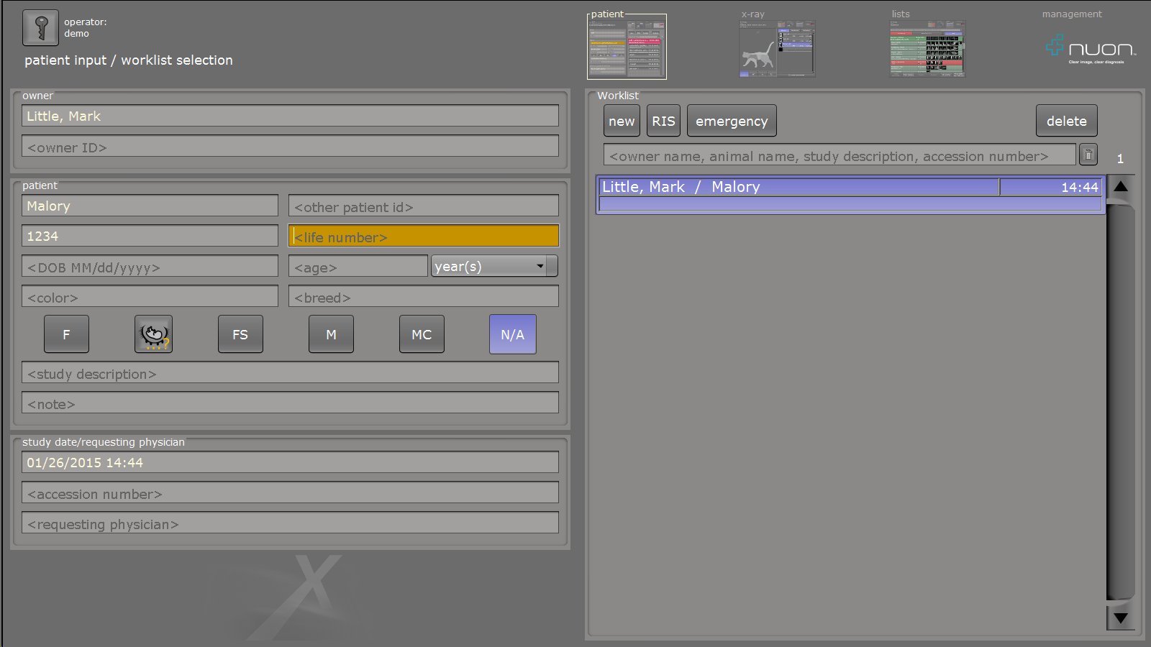Focus the other patient id field
Viewport: 1151px width, 647px height.
pyautogui.click(x=424, y=206)
